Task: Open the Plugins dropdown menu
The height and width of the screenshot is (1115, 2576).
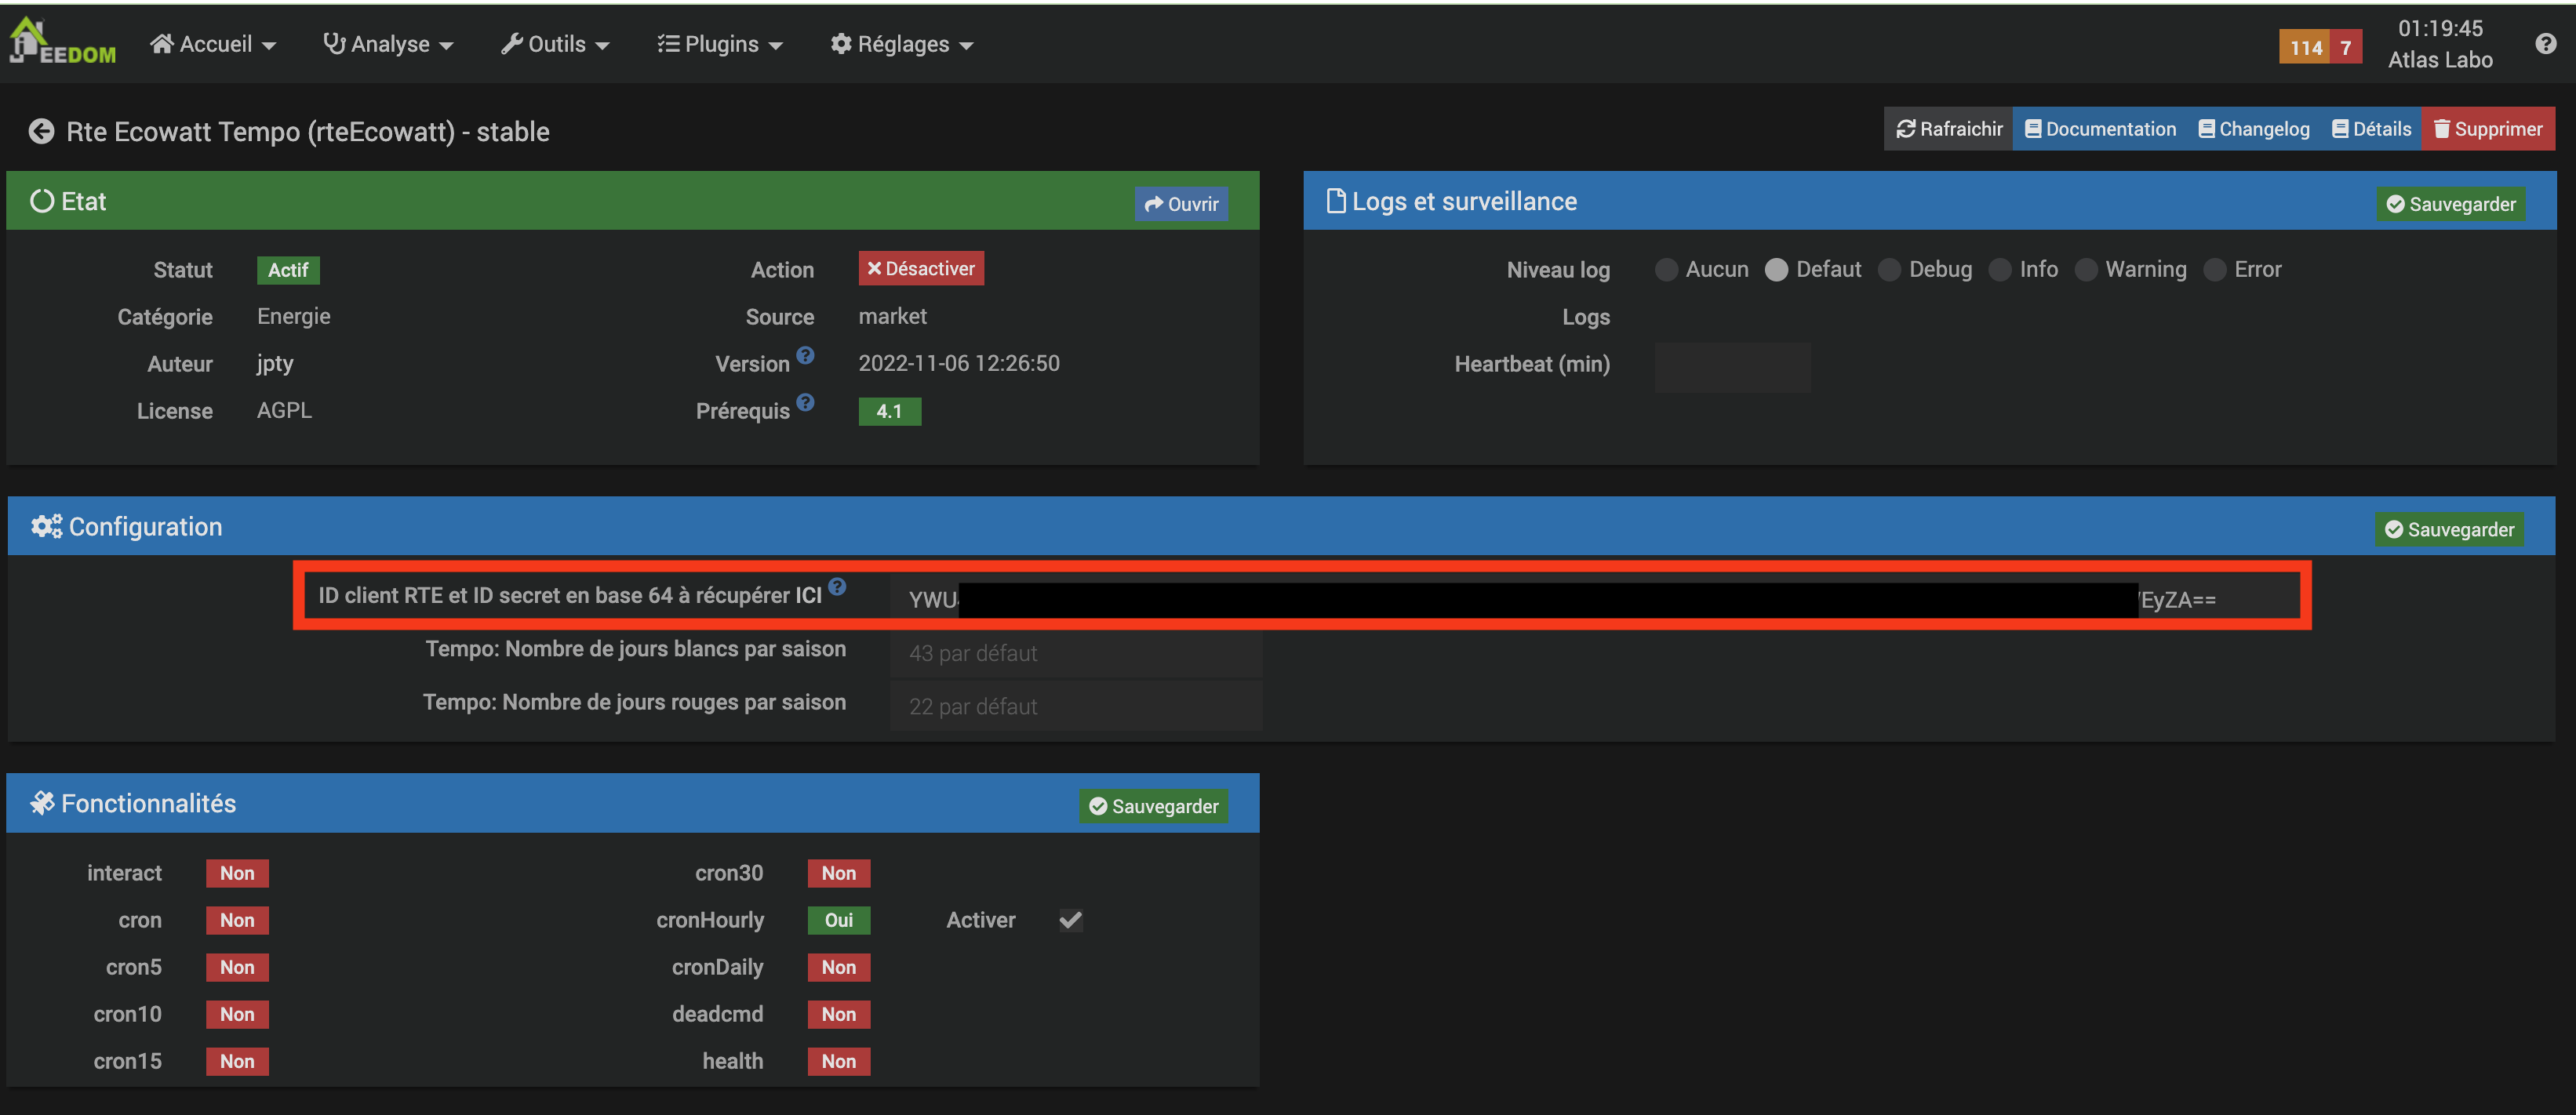Action: pyautogui.click(x=720, y=44)
